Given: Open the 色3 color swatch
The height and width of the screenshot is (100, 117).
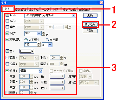Looking at the screenshot, I should (57, 88).
